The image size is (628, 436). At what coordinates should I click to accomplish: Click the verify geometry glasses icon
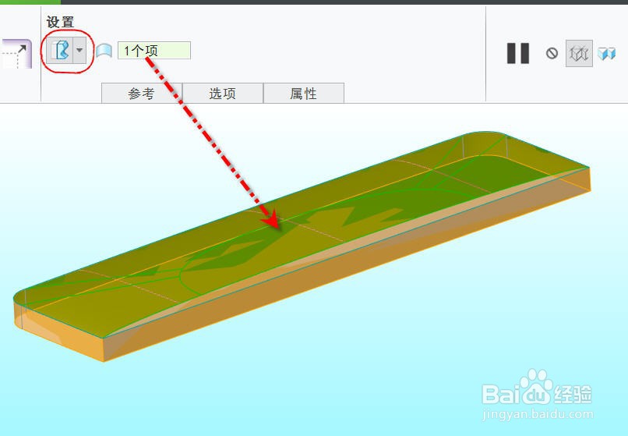[x=607, y=53]
